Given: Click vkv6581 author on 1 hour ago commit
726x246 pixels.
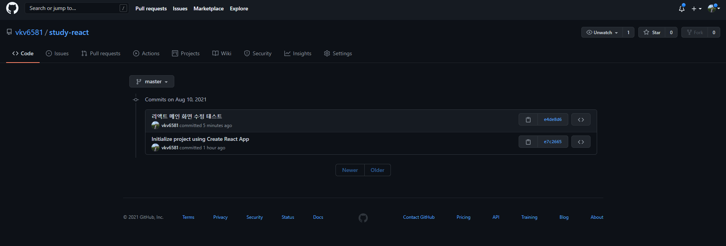Looking at the screenshot, I should pos(170,148).
